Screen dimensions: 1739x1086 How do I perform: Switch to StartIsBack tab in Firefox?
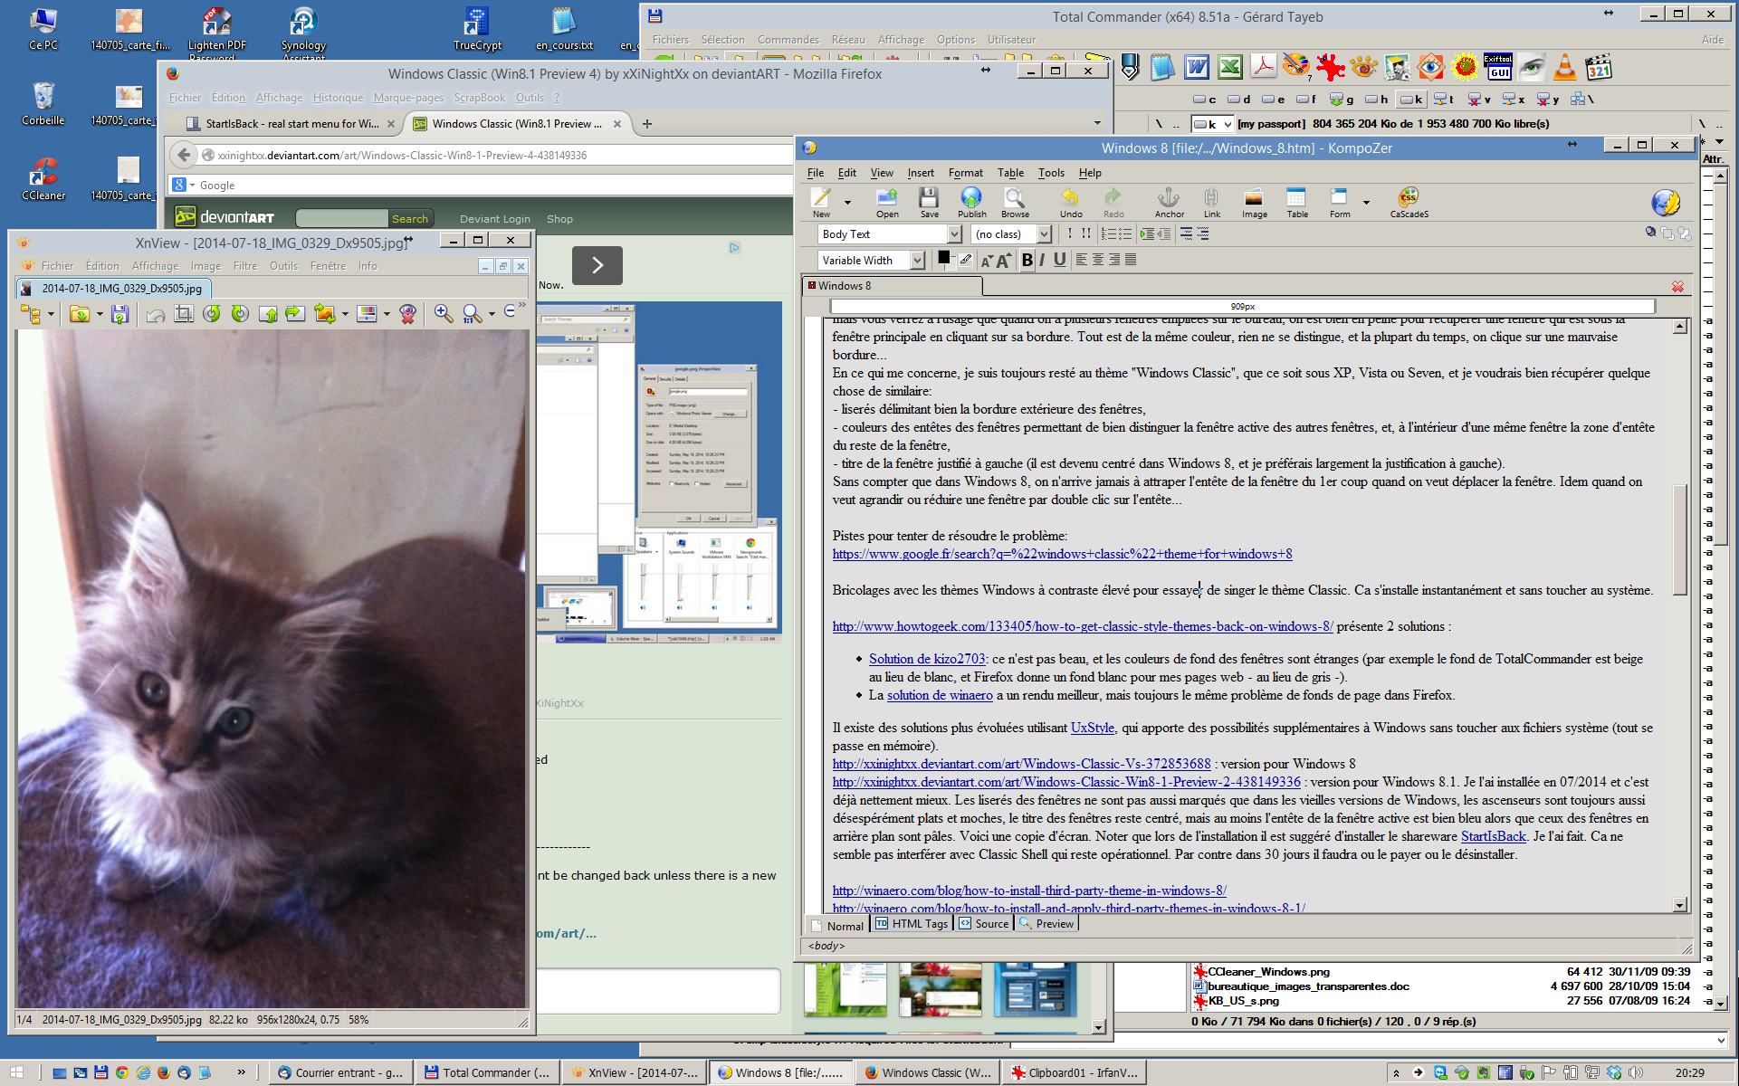(x=291, y=124)
